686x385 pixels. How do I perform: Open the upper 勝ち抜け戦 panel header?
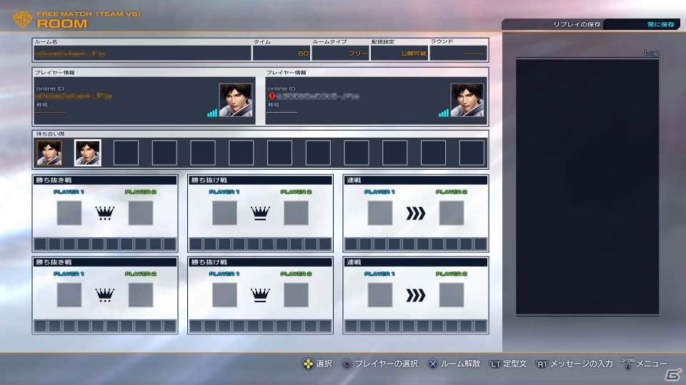point(260,180)
